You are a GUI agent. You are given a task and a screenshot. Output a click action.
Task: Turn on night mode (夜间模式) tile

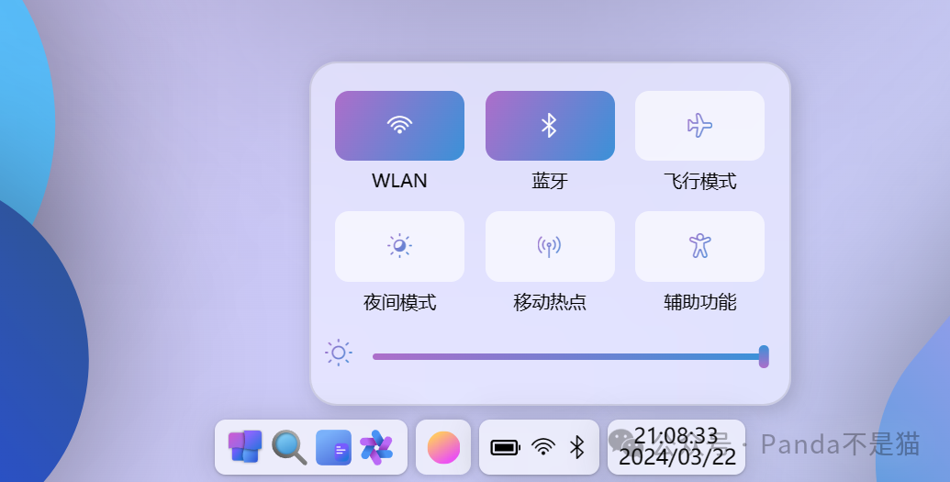[x=399, y=246]
